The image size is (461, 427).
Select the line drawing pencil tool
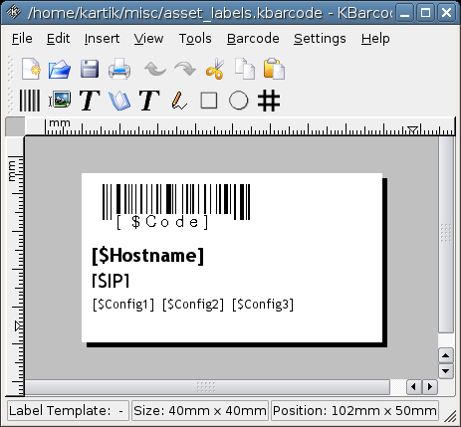coord(179,101)
